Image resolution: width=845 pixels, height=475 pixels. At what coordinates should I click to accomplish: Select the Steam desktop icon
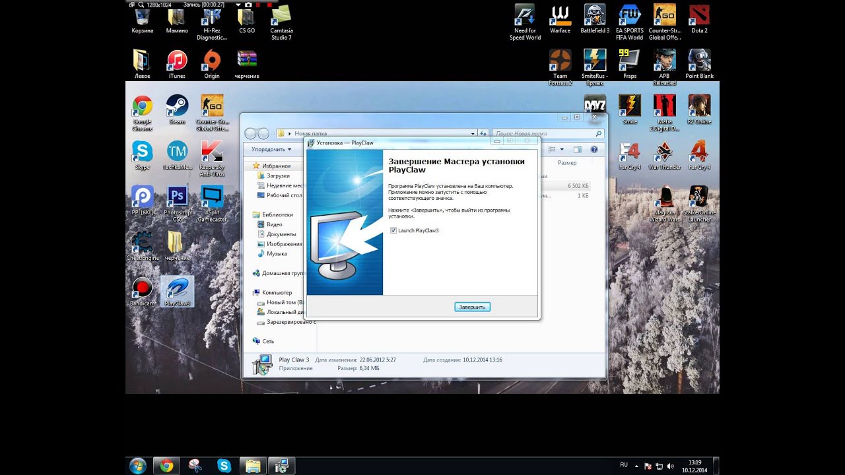click(x=177, y=110)
